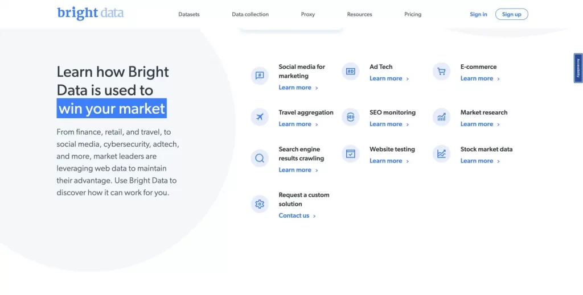Image resolution: width=583 pixels, height=295 pixels.
Task: Click the Website testing checkbox window icon
Action: point(350,153)
